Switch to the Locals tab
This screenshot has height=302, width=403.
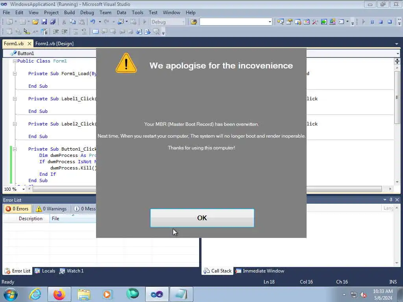[45, 271]
